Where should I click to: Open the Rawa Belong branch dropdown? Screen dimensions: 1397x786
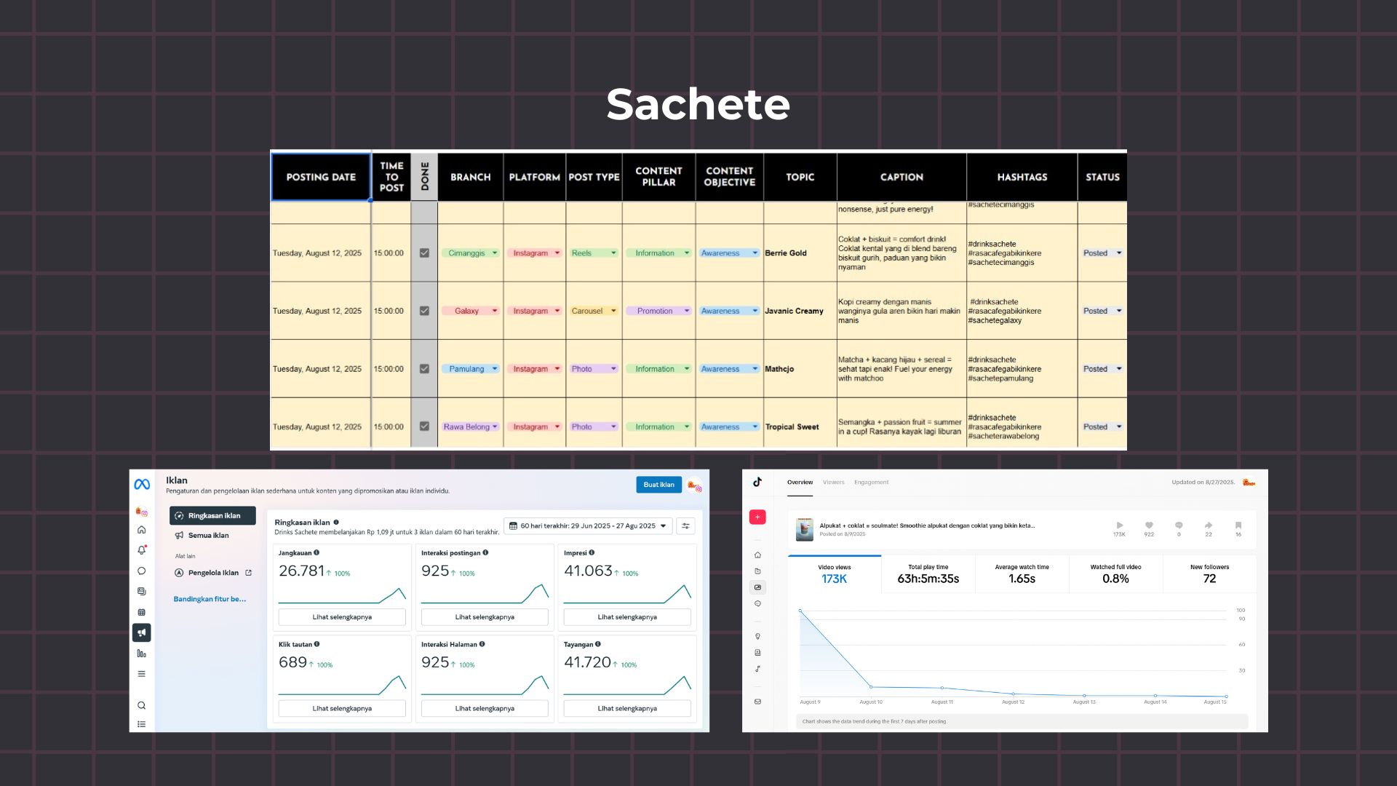[x=471, y=426]
